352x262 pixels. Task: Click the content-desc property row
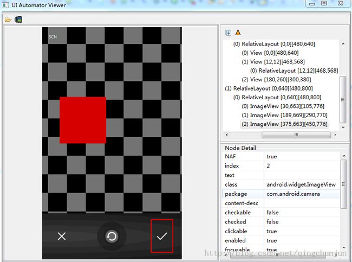pyautogui.click(x=281, y=203)
